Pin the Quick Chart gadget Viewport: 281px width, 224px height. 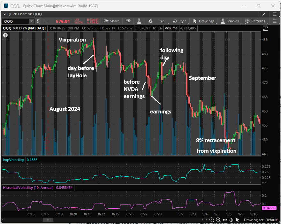tap(264, 14)
